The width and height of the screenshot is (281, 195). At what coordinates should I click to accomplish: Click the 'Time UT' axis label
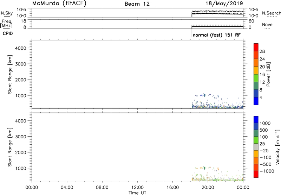[x=137, y=193]
